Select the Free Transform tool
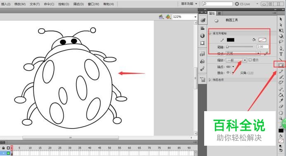286x156 pixels. tap(281, 30)
